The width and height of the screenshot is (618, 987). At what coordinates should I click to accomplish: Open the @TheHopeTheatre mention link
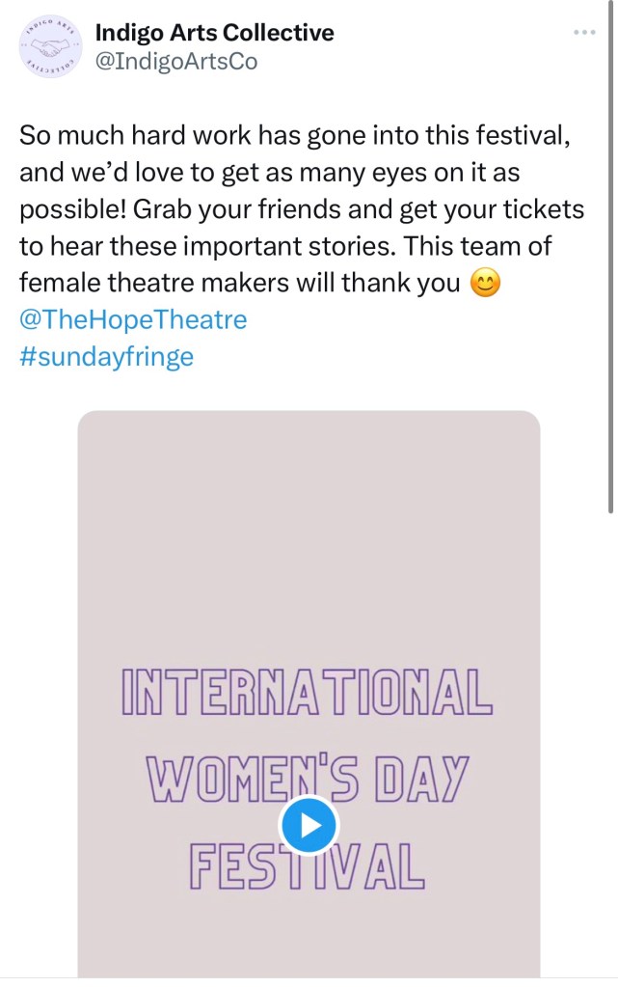tap(133, 320)
